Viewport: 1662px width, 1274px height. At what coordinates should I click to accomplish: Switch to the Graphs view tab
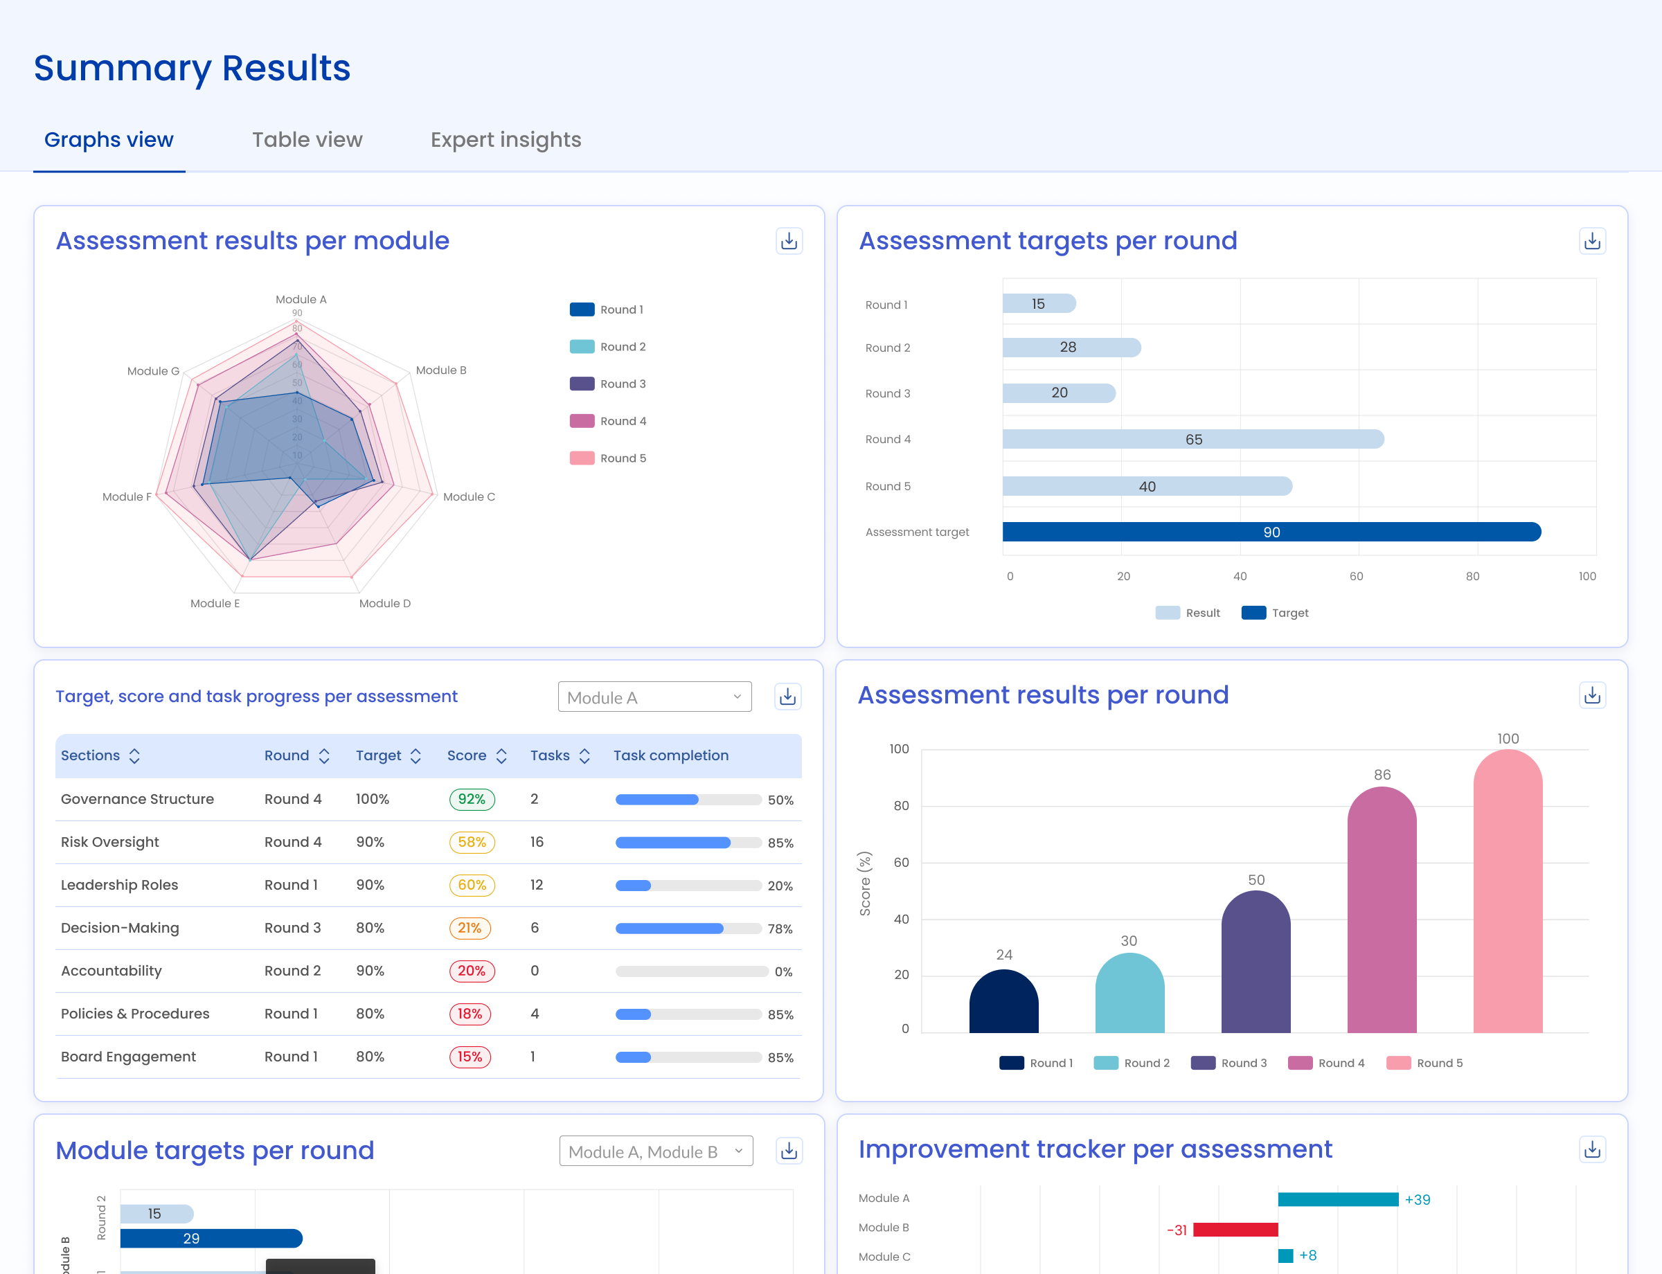click(109, 140)
